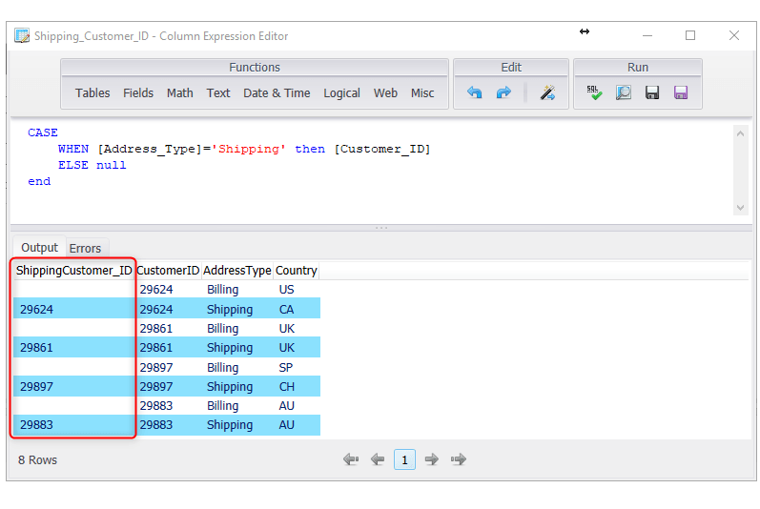Image resolution: width=760 pixels, height=509 pixels.
Task: Click the [Customer_ID] field reference in expression
Action: (x=382, y=149)
